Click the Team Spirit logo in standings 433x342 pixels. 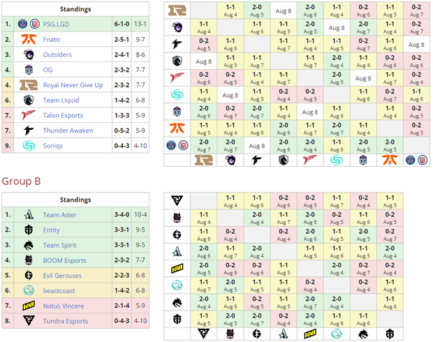[29, 245]
